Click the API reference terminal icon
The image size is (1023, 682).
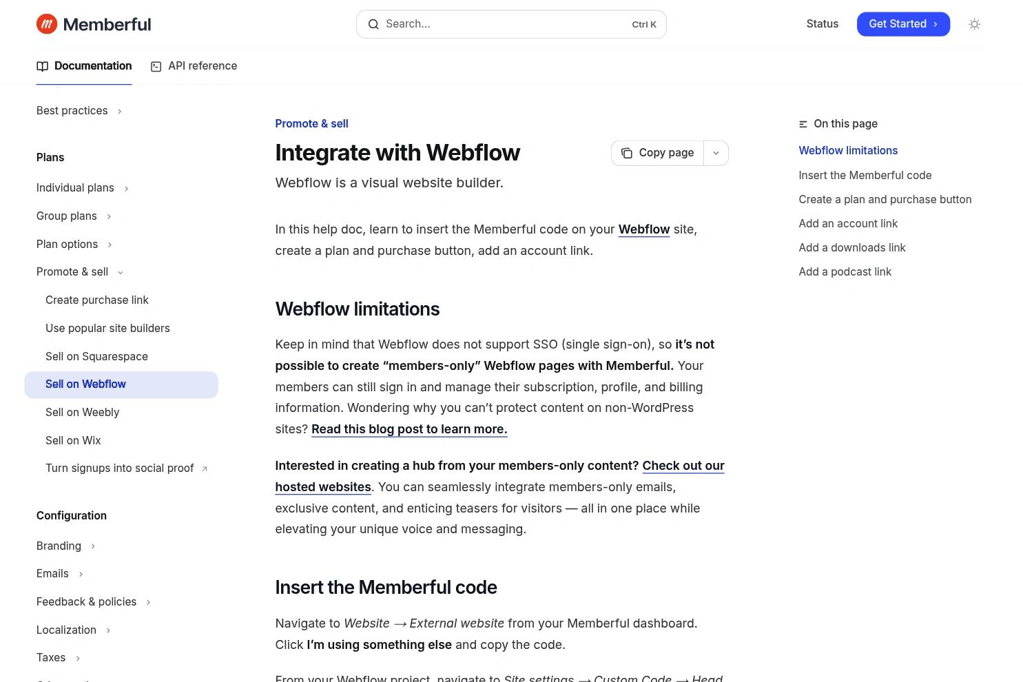click(x=156, y=66)
